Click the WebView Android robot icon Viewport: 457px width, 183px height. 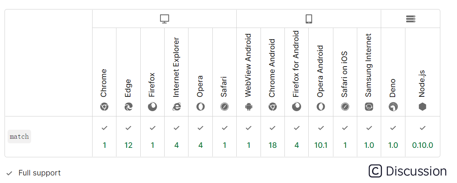tap(249, 107)
